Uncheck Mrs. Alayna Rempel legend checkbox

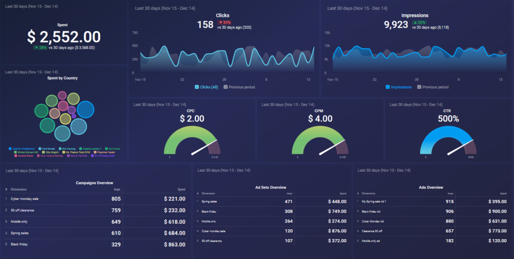coord(39,156)
